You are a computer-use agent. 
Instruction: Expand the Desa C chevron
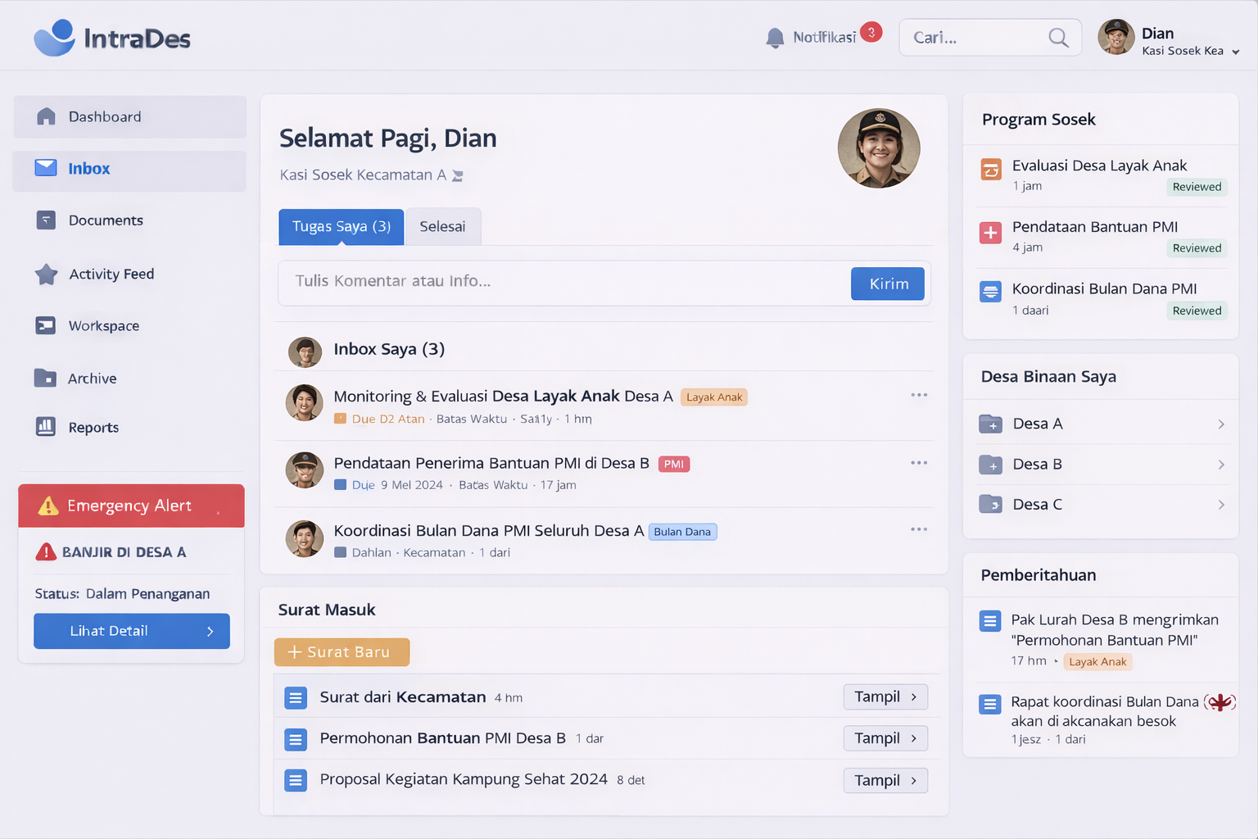[x=1220, y=505]
